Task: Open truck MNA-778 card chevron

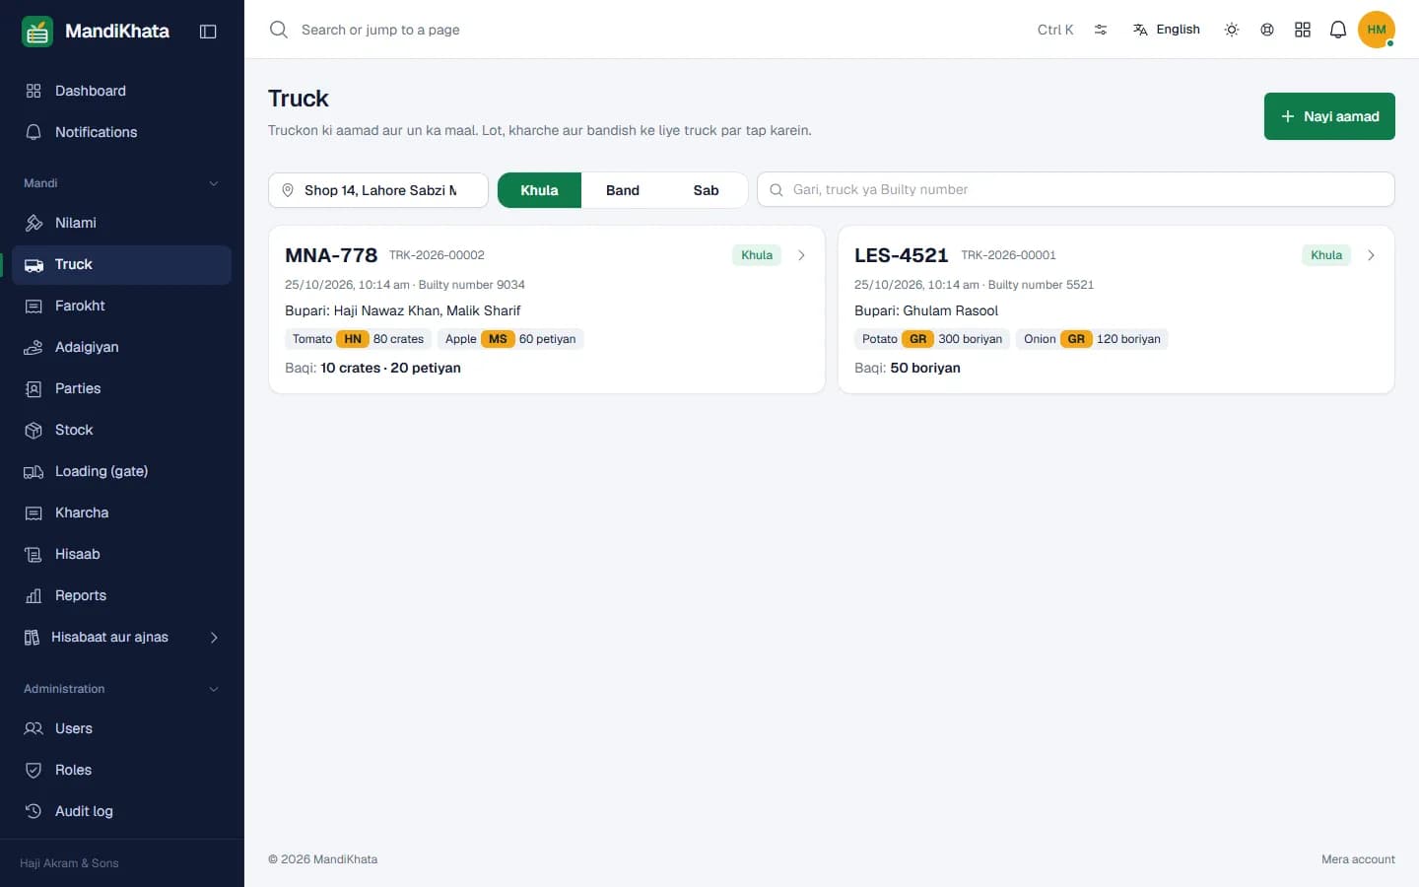Action: [801, 255]
